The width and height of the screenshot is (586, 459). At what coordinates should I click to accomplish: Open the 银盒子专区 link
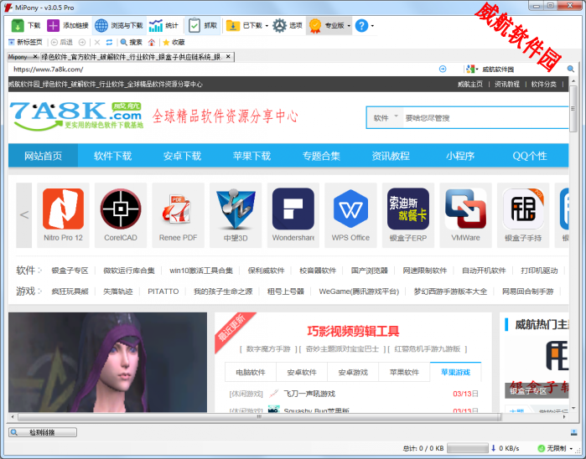(70, 271)
